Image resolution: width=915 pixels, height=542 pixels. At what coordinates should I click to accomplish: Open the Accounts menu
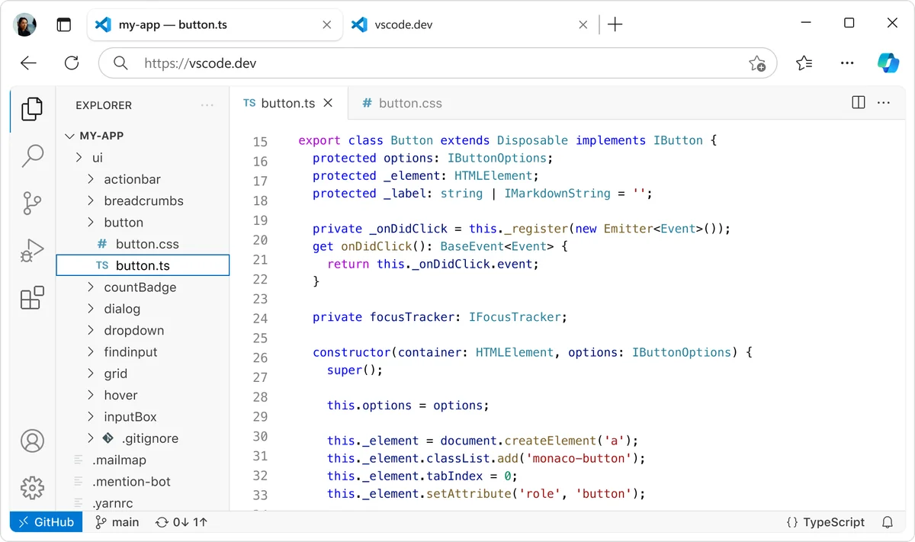[32, 441]
